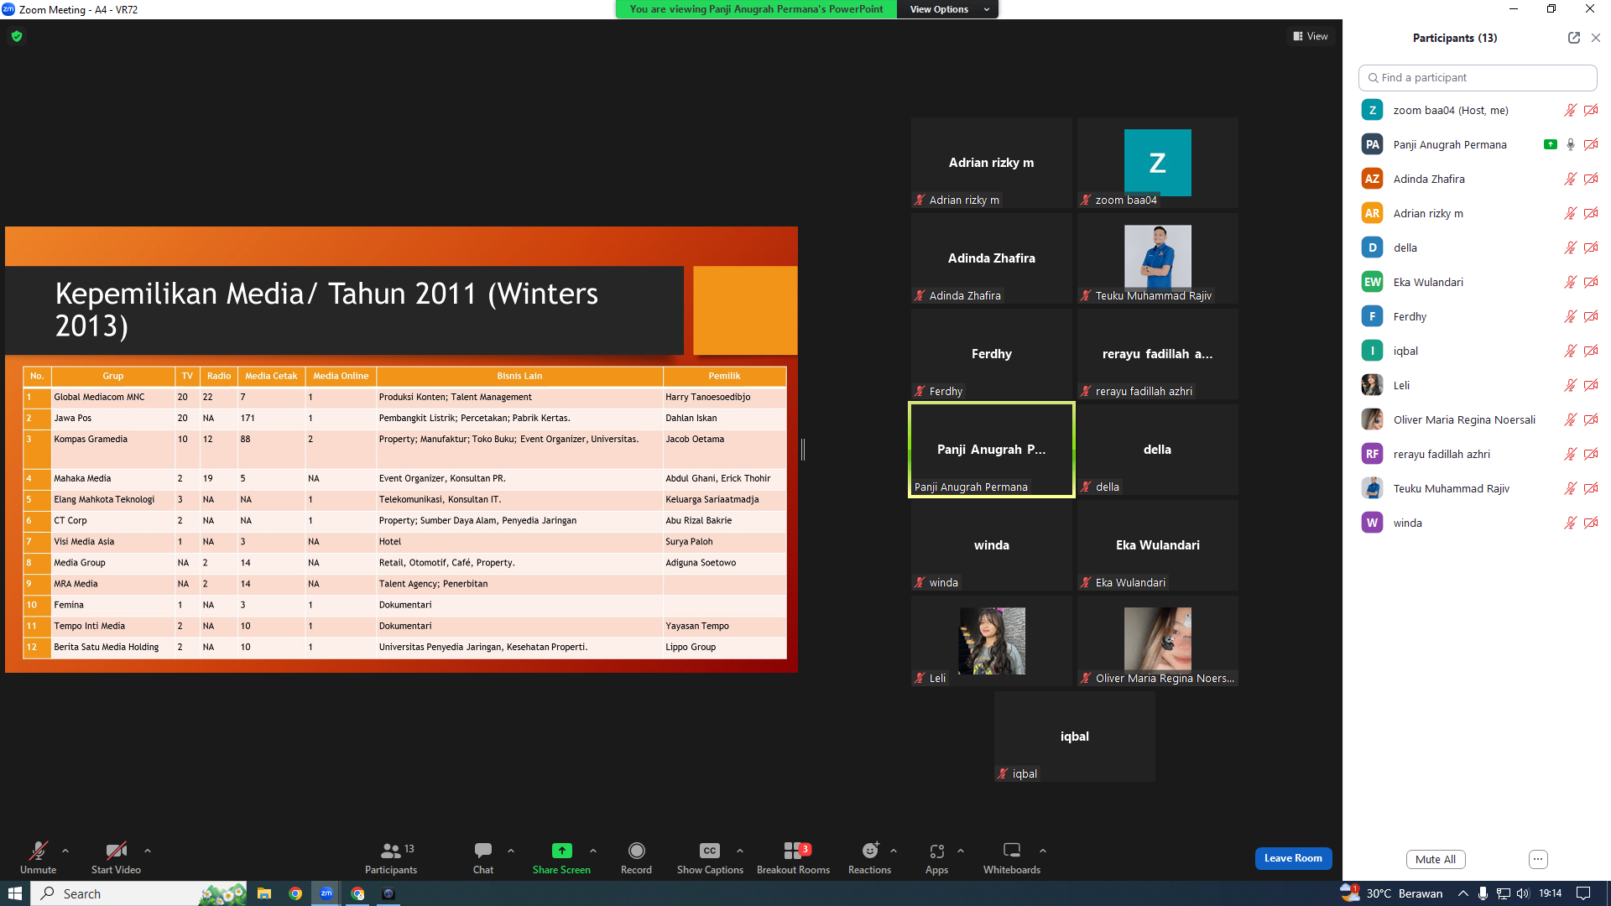1611x906 pixels.
Task: Start Video using the camera icon
Action: (116, 851)
